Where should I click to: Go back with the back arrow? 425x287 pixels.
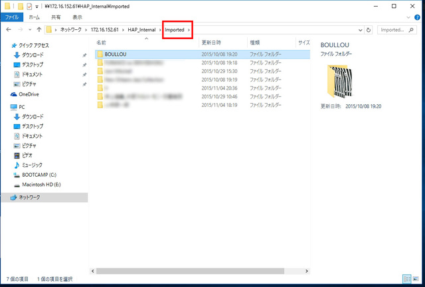point(9,30)
